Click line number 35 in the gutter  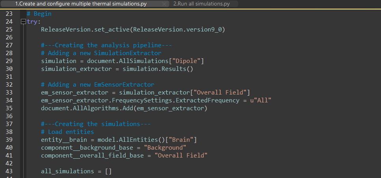click(9, 108)
